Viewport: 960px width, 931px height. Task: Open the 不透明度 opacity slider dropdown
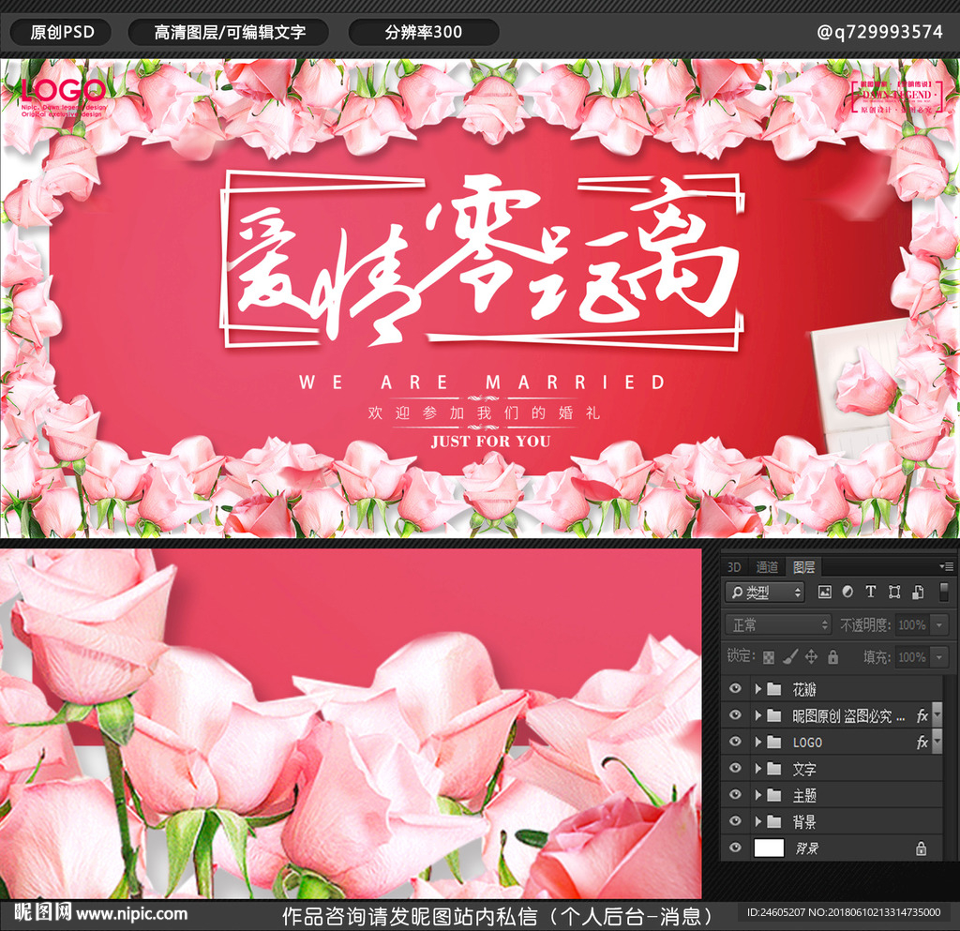(x=938, y=624)
